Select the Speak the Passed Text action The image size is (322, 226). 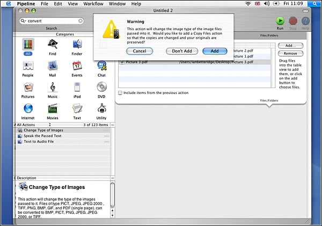point(63,136)
